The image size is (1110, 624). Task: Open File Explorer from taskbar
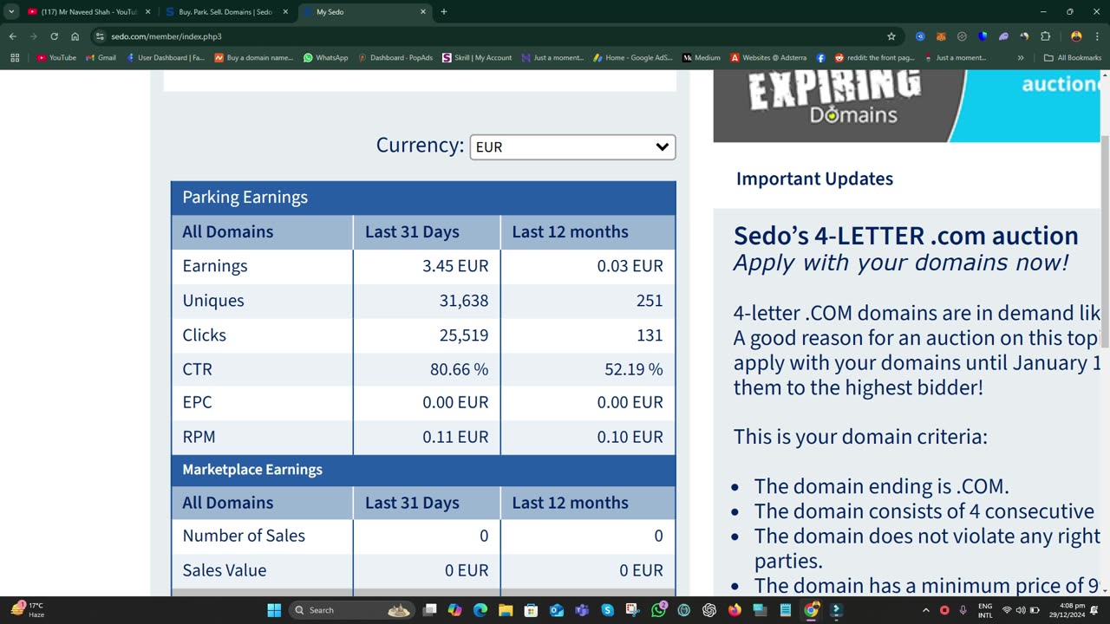tap(506, 610)
